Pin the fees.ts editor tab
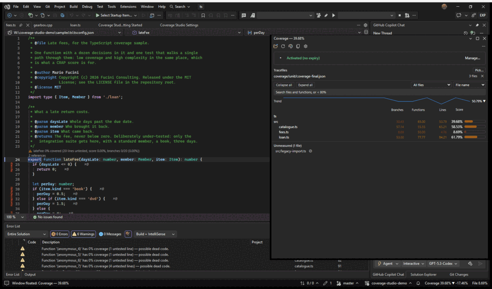The width and height of the screenshot is (492, 289). pos(21,25)
